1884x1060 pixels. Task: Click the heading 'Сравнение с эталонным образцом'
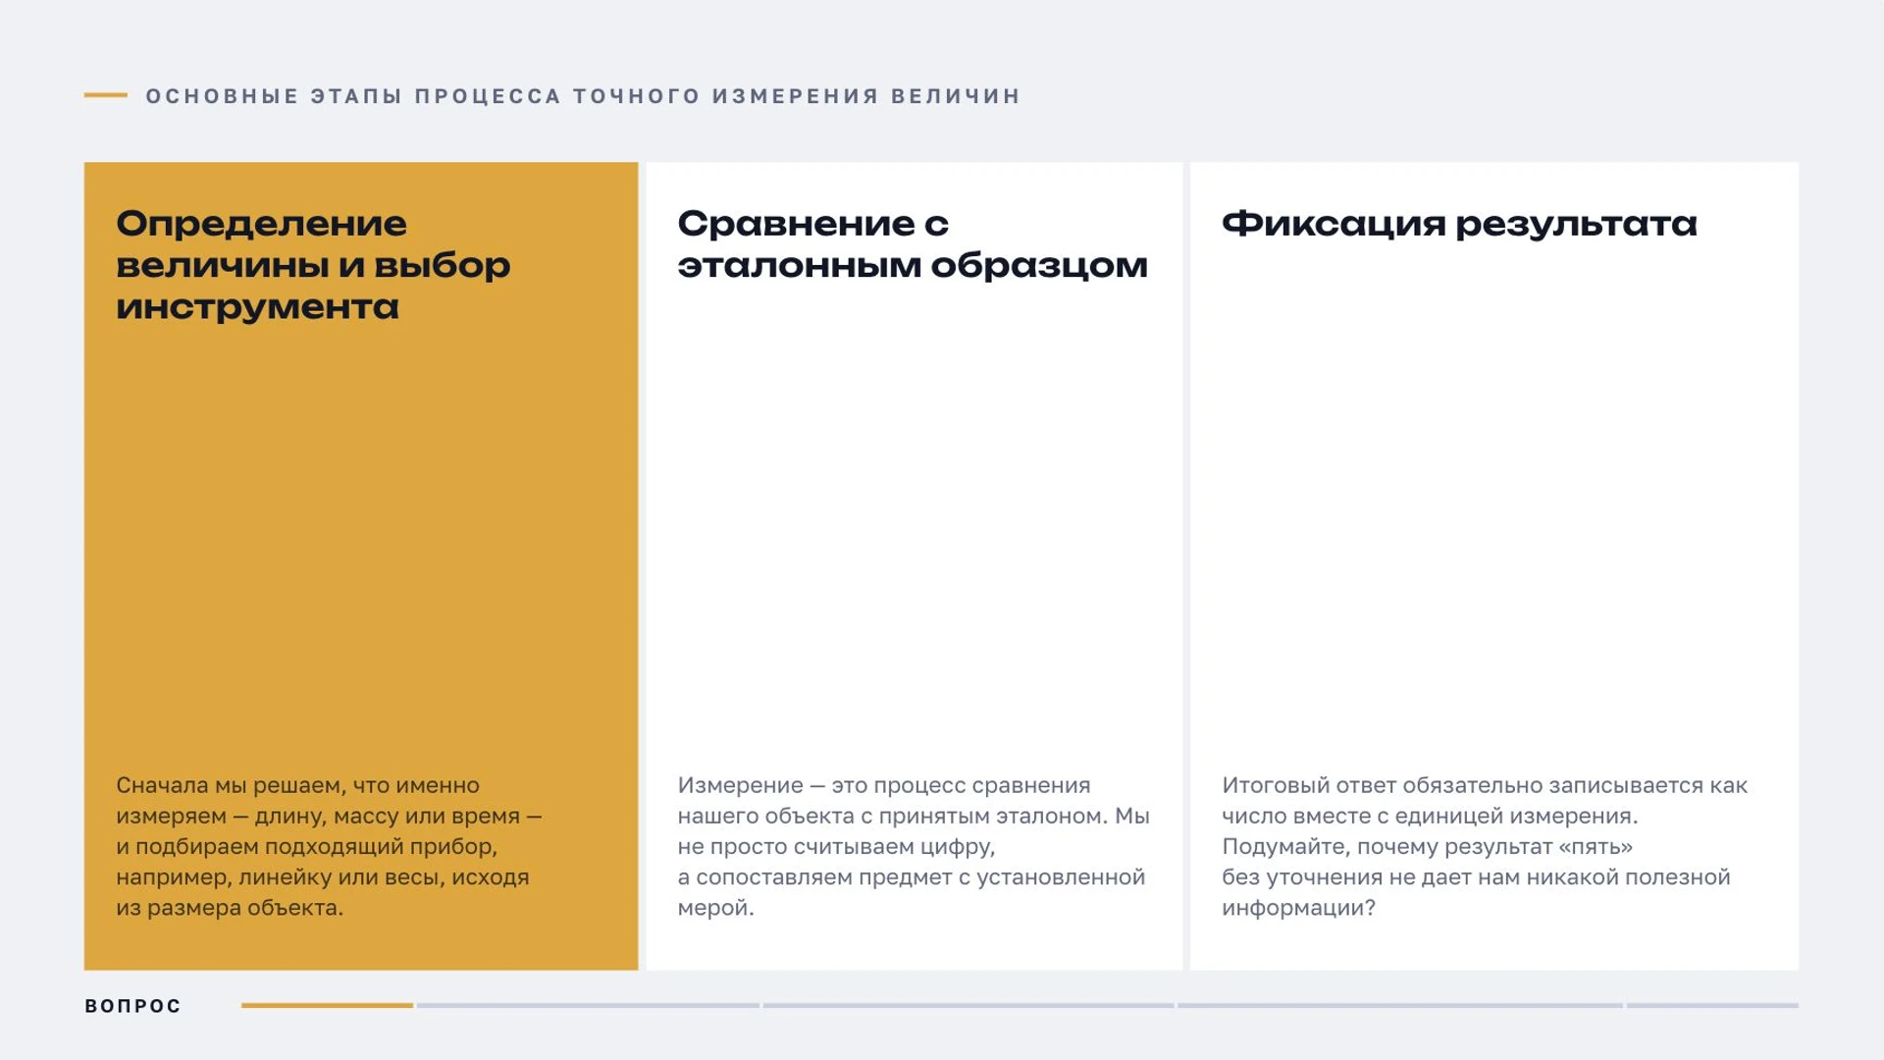(913, 244)
